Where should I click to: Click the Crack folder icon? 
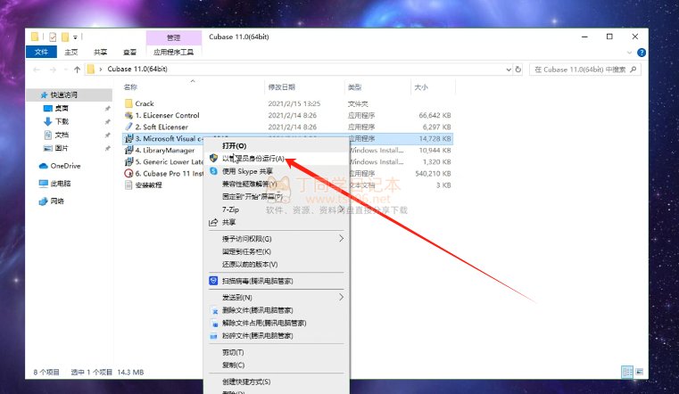tap(128, 104)
